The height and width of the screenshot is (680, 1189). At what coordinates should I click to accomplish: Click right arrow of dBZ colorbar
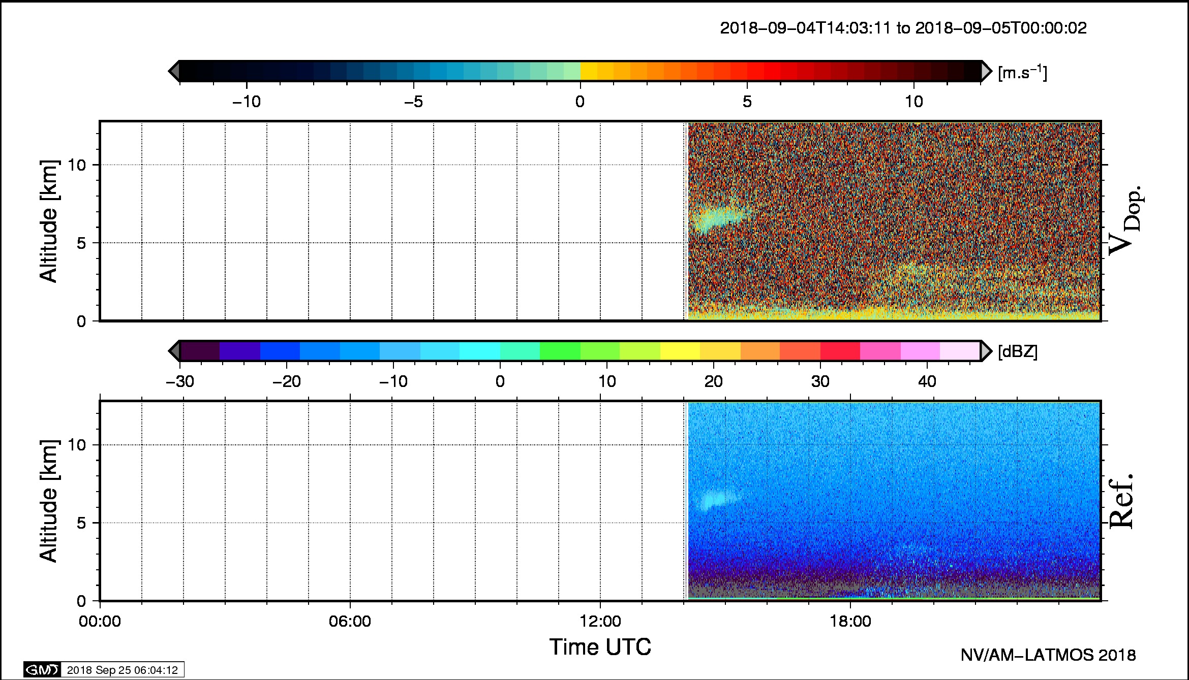coord(986,351)
